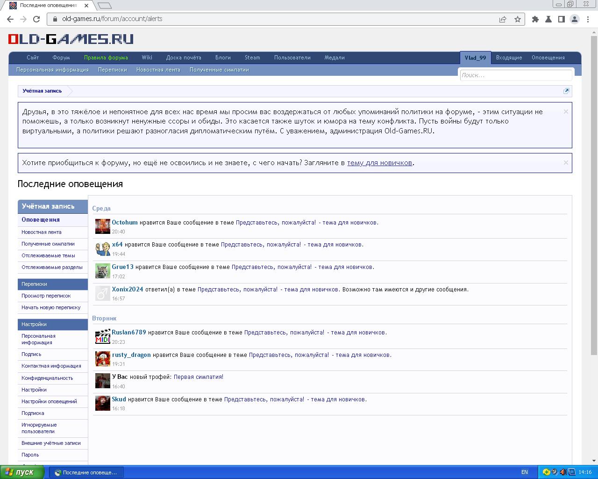Open Игнорируемые пользователи in the sidebar
Screen dimensions: 598x479
click(39, 428)
